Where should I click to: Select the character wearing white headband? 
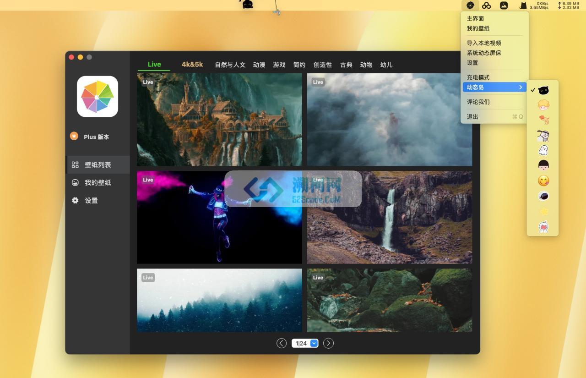click(x=543, y=135)
